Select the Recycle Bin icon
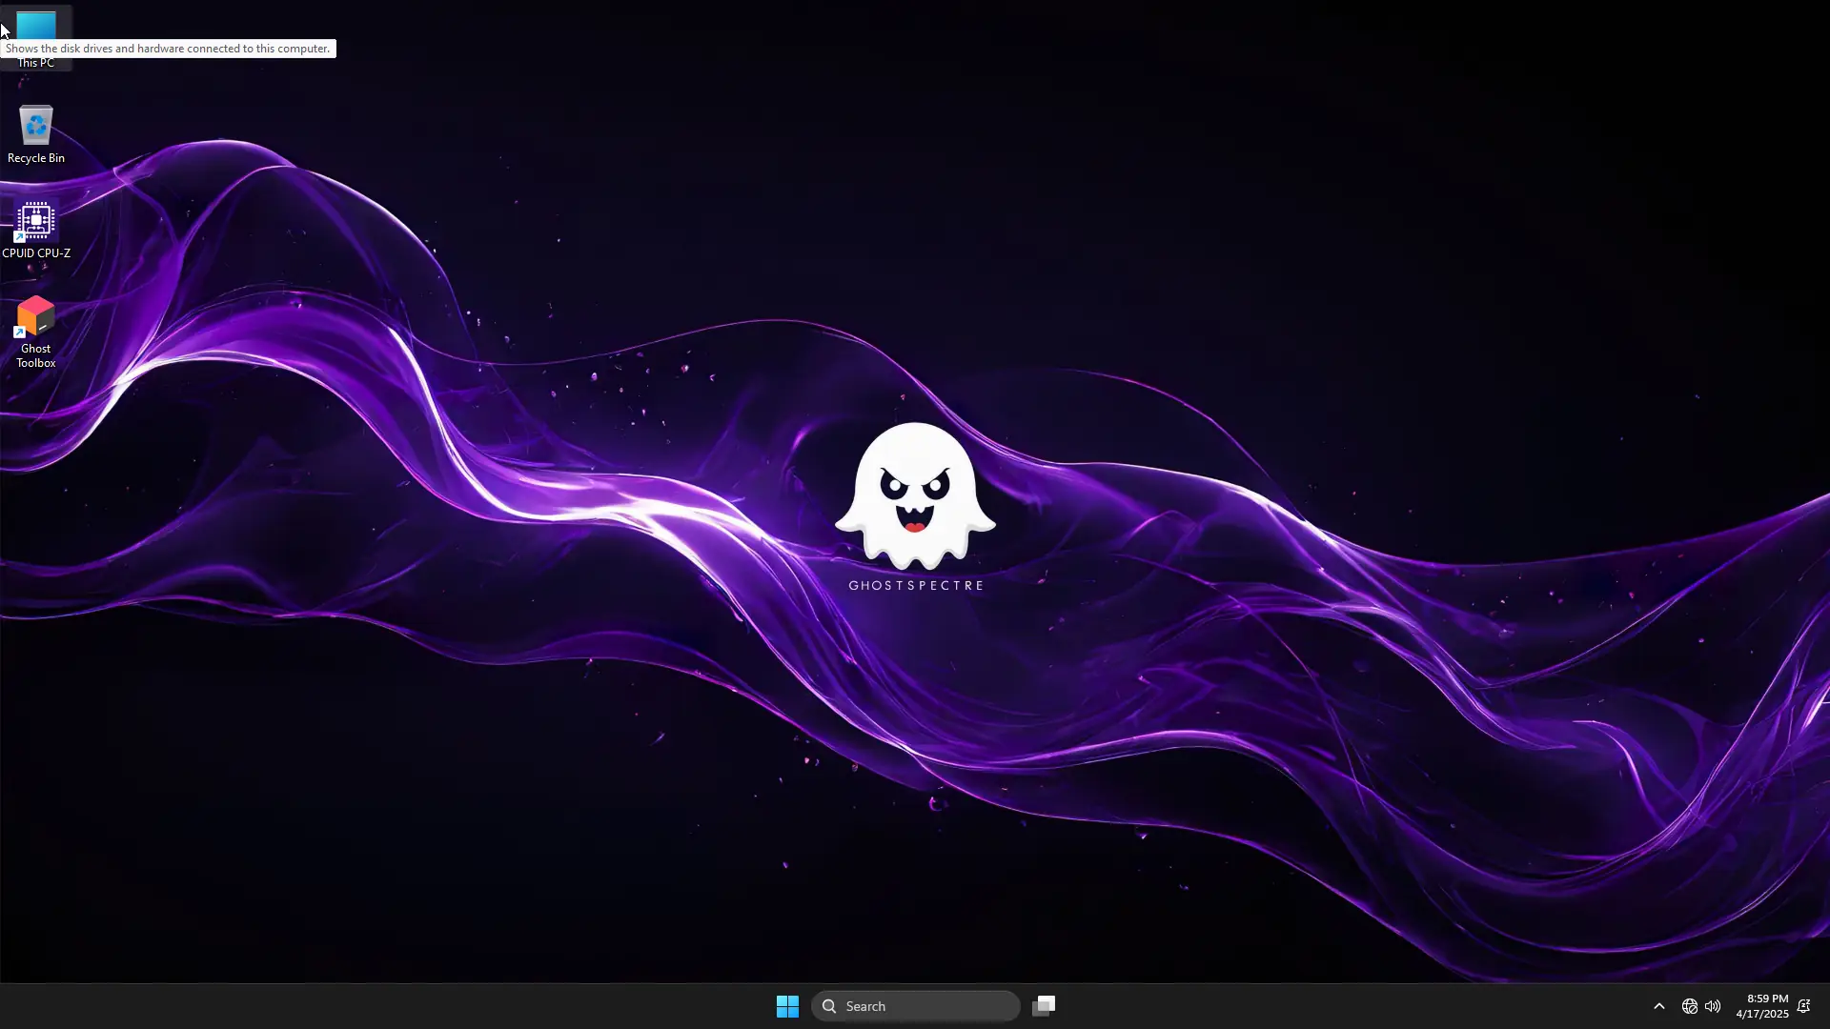The image size is (1830, 1029). pyautogui.click(x=36, y=126)
